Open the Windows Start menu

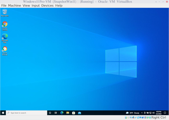coord(3,113)
